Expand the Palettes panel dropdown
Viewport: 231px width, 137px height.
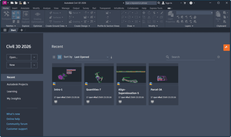tap(11, 26)
